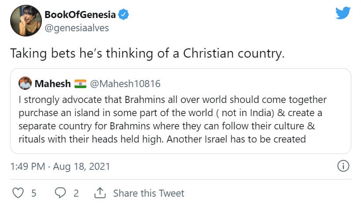Open the info icon beside the date
Screen dimensions: 361x205
(x=343, y=166)
